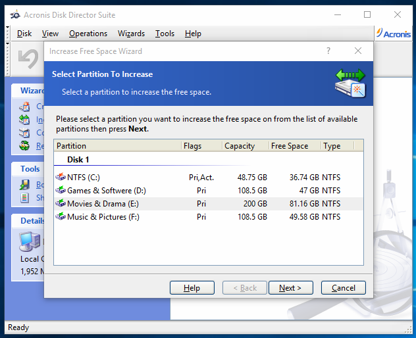Click the 81.16 GB free space value
The height and width of the screenshot is (338, 416).
[x=304, y=204]
